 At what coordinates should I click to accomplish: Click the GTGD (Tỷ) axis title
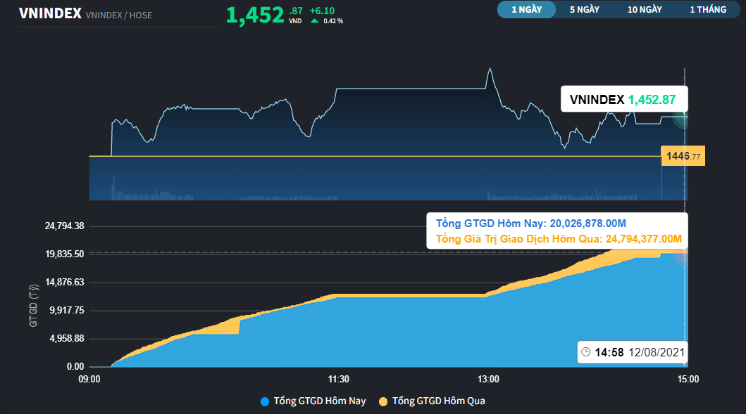[33, 306]
